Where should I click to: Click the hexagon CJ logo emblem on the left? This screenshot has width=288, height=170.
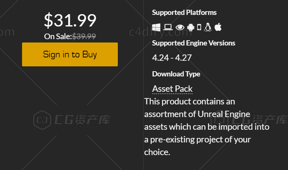pos(42,120)
